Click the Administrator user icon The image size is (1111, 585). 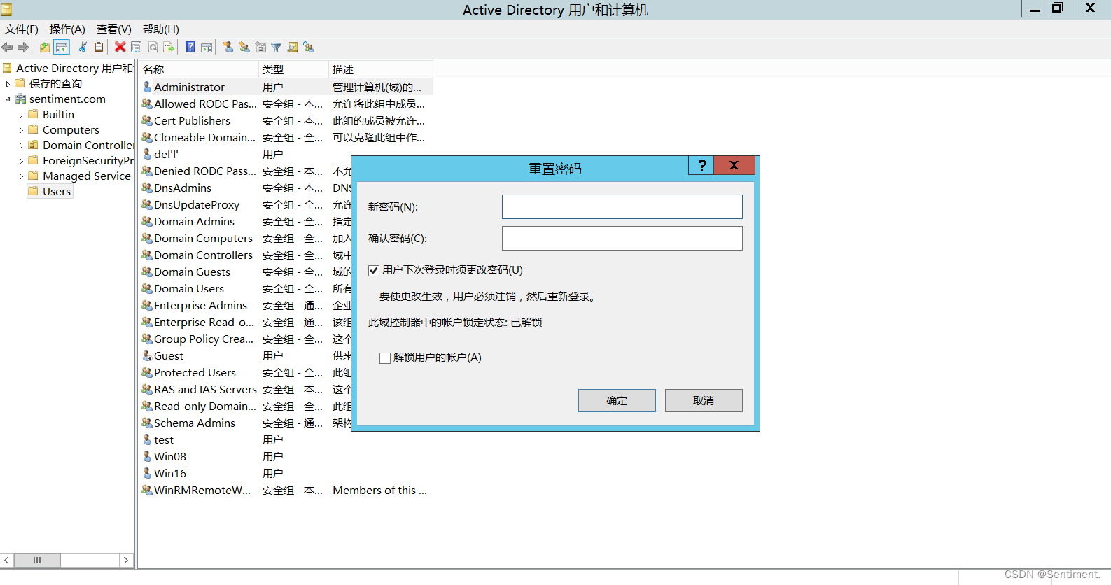click(147, 87)
